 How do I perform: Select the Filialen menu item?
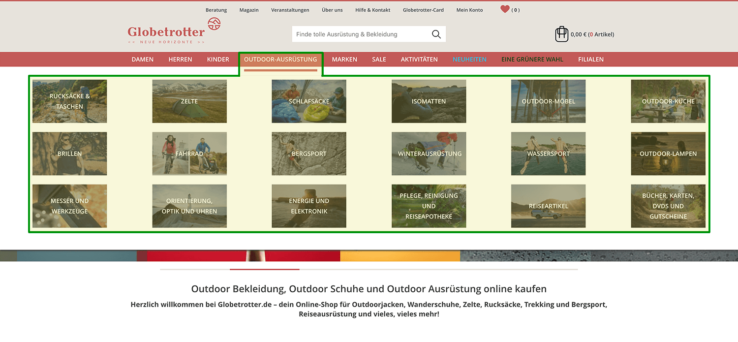coord(591,59)
